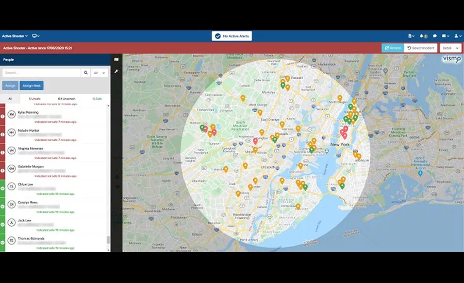Click Chloe Lee's green safe status indicator
This screenshot has height=283, width=464.
(x=3, y=188)
